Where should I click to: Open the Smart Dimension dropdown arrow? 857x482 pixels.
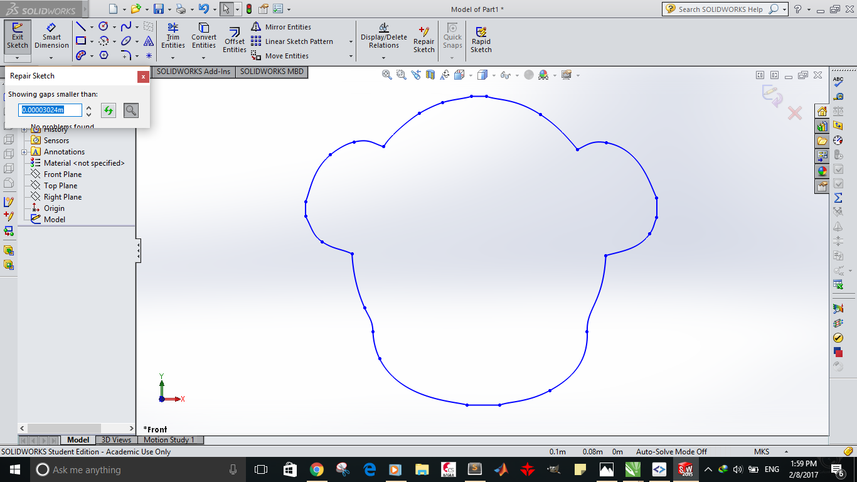pos(51,58)
